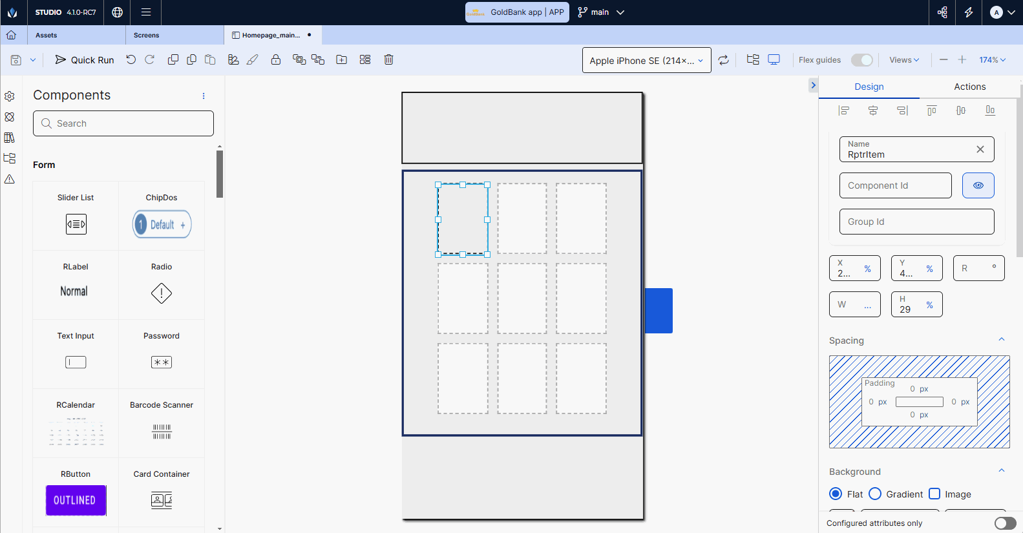This screenshot has height=533, width=1023.
Task: Click the Components search field
Action: pyautogui.click(x=123, y=123)
